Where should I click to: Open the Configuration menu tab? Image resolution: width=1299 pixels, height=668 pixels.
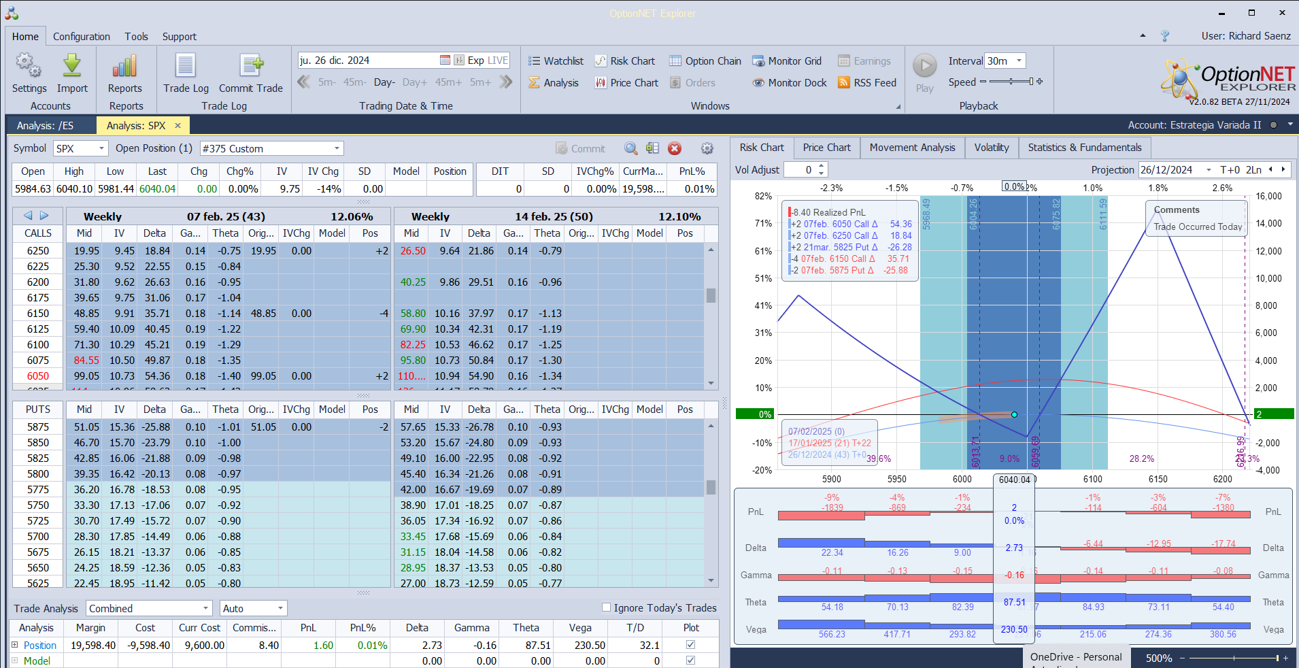pos(82,37)
